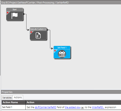Click the Erp.BO.Project.GetNewPConVar breadcrumb title
The image size is (121, 111).
coord(18,3)
